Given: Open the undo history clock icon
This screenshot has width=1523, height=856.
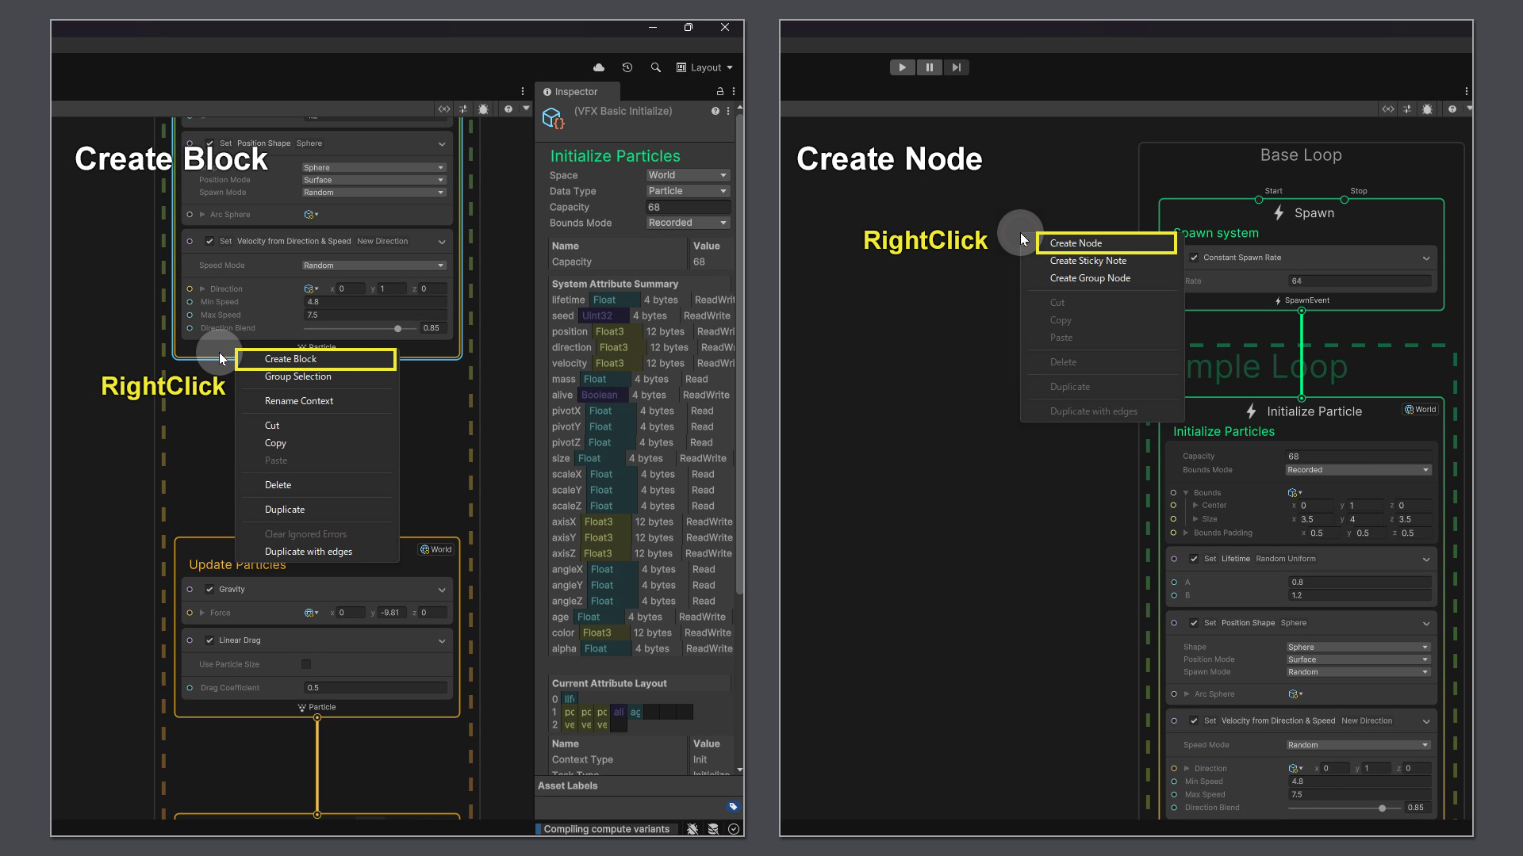Looking at the screenshot, I should point(627,67).
